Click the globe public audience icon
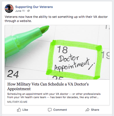 (x=29, y=11)
